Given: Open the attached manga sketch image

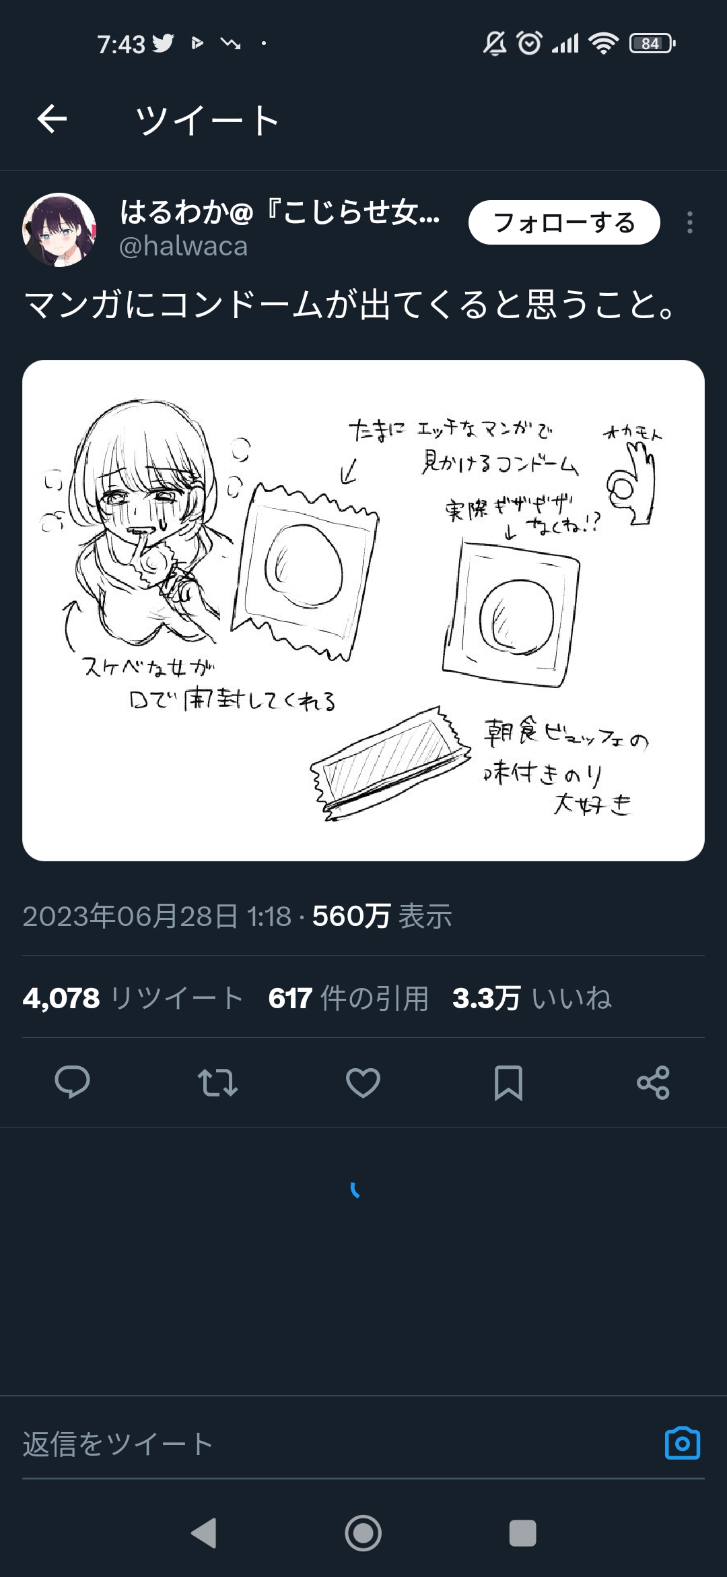Looking at the screenshot, I should pos(363,610).
